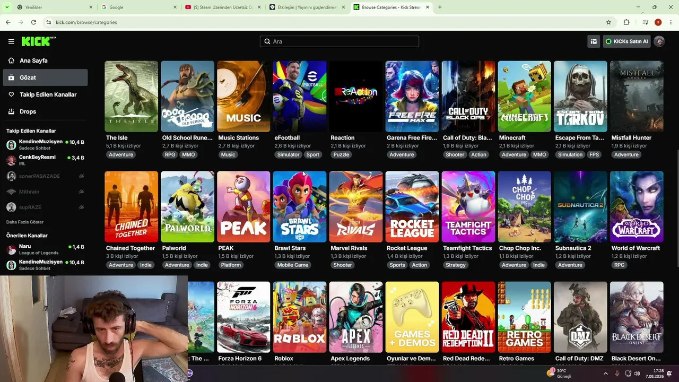Open the taskbar weather widget showing 30°C

click(560, 374)
